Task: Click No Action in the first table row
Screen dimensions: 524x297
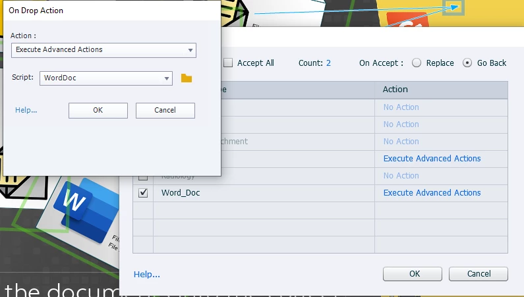Action: click(401, 107)
